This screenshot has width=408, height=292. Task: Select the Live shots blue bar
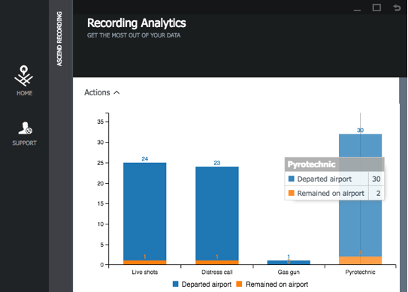tap(145, 212)
